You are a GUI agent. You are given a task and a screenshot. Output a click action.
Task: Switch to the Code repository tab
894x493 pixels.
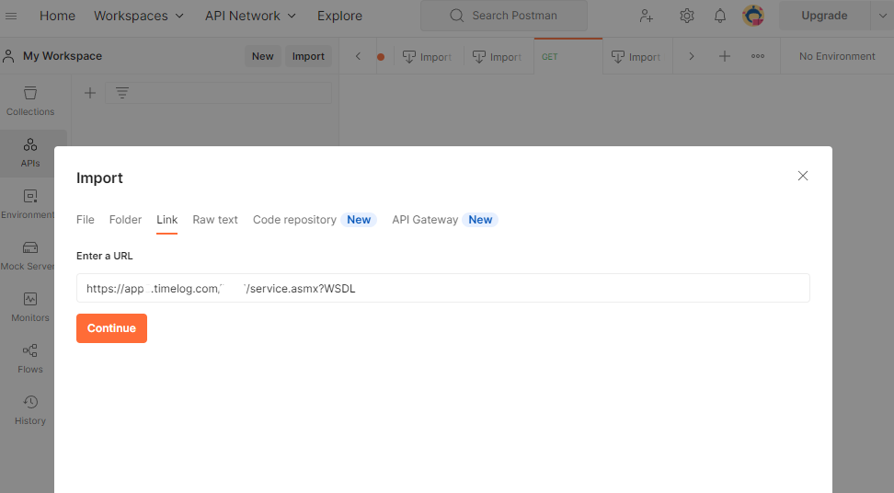click(x=294, y=220)
